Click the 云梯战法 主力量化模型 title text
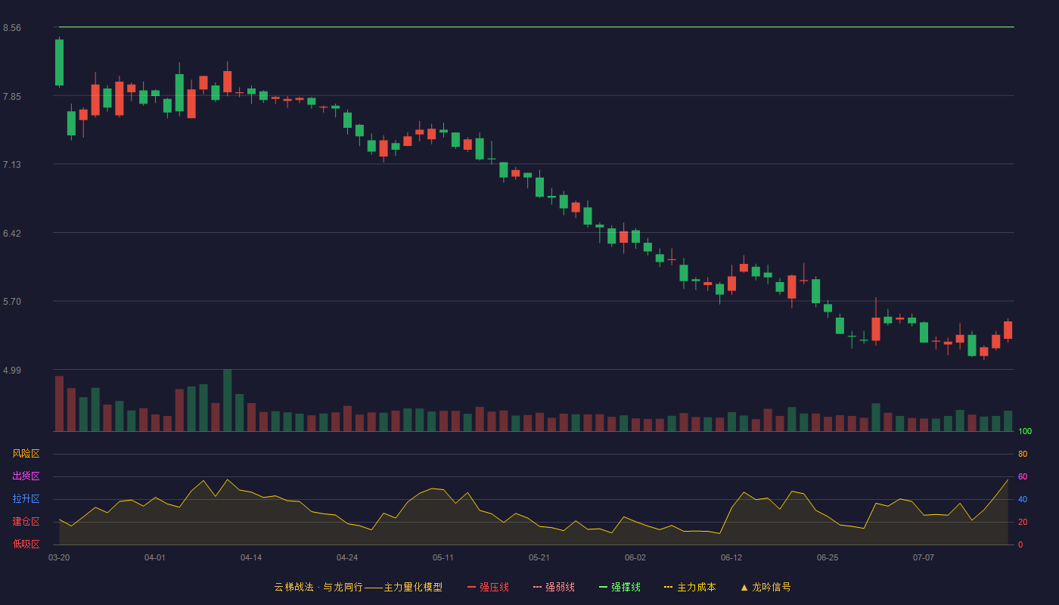1059x605 pixels. tap(358, 587)
